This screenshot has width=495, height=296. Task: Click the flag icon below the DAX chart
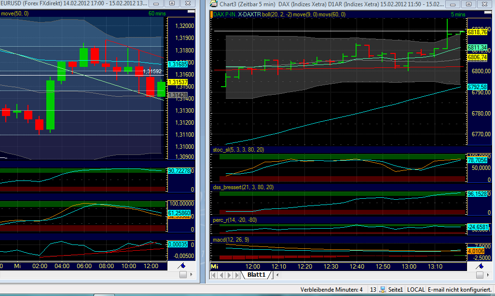pyautogui.click(x=481, y=266)
